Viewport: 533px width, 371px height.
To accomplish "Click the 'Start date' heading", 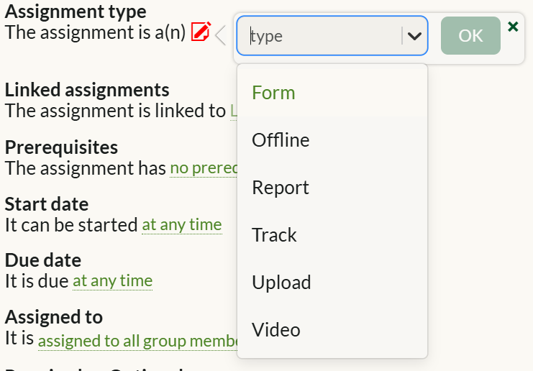I will point(47,204).
